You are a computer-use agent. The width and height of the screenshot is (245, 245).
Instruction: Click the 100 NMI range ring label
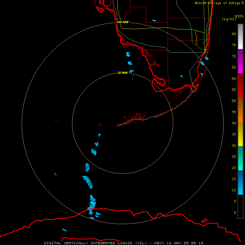pos(123,22)
